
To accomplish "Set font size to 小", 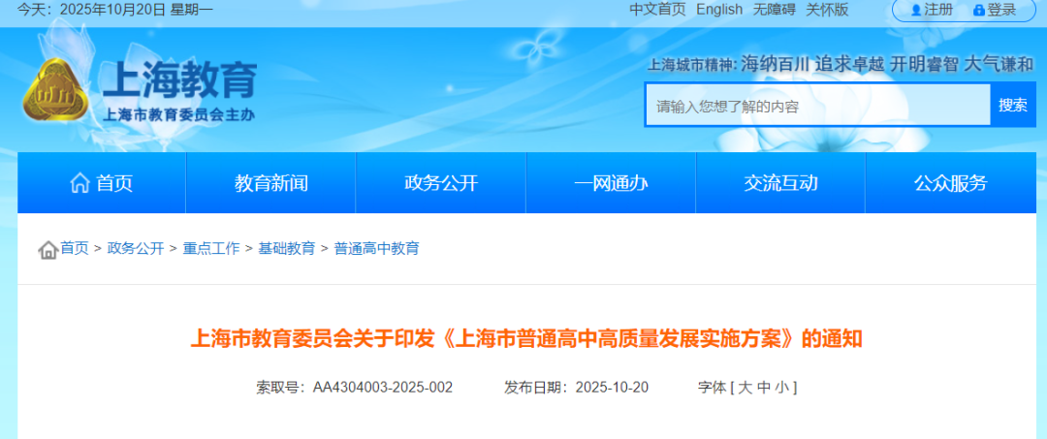I will pyautogui.click(x=781, y=388).
